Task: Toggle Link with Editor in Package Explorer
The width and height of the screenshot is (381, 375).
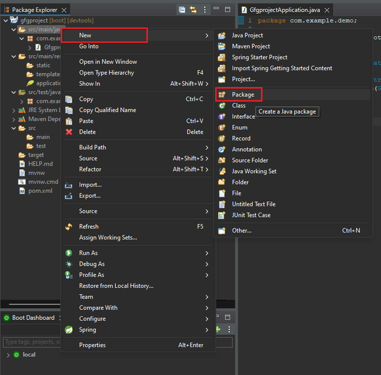Action: point(193,10)
